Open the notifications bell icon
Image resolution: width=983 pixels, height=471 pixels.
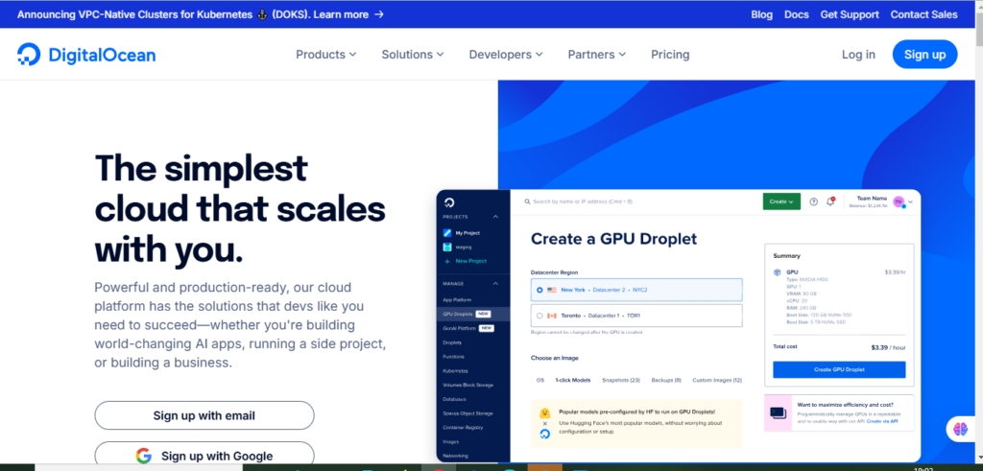click(830, 201)
